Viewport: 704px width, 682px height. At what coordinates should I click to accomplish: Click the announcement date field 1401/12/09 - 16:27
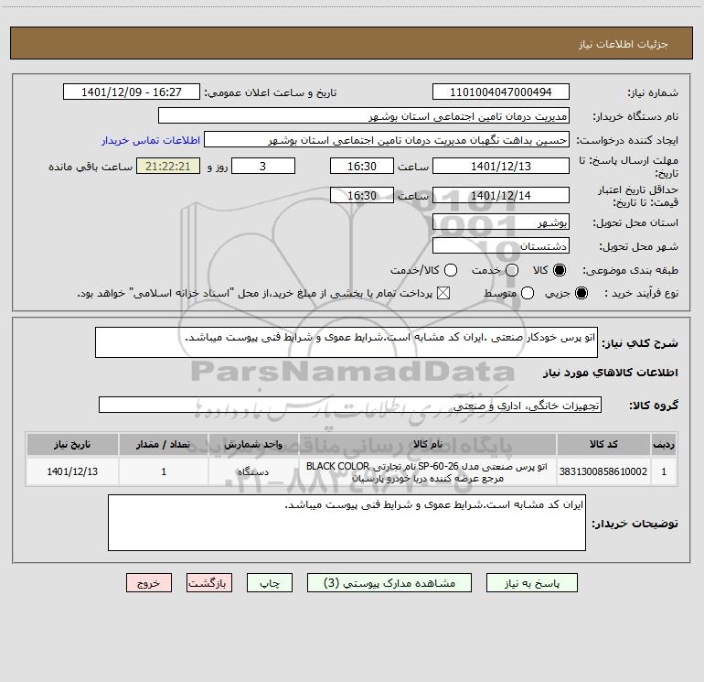pyautogui.click(x=131, y=92)
